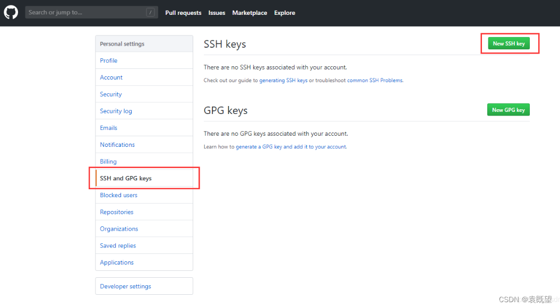Image resolution: width=560 pixels, height=308 pixels.
Task: Click the slash shortcut icon in search
Action: (150, 13)
